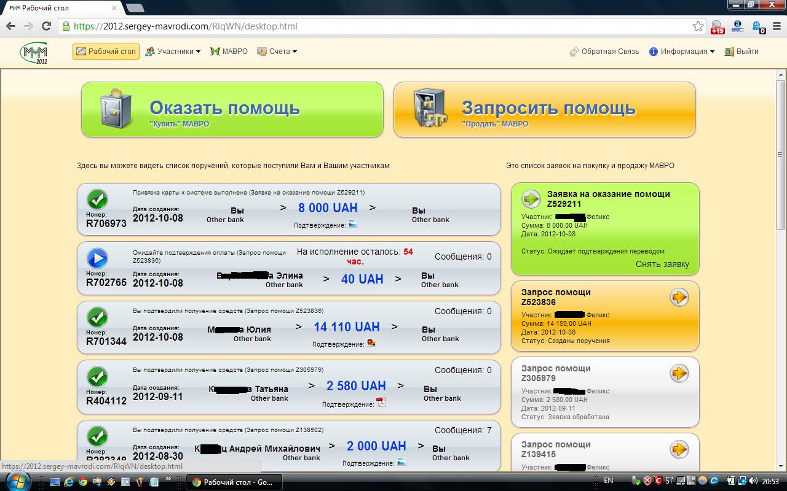Screen dimensions: 787x491
Task: Expand the Счета dropdown menu
Action: 277,52
